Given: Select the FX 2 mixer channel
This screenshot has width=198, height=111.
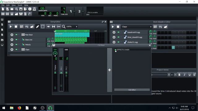Looking at the screenshot, I should pyautogui.click(x=66, y=70).
